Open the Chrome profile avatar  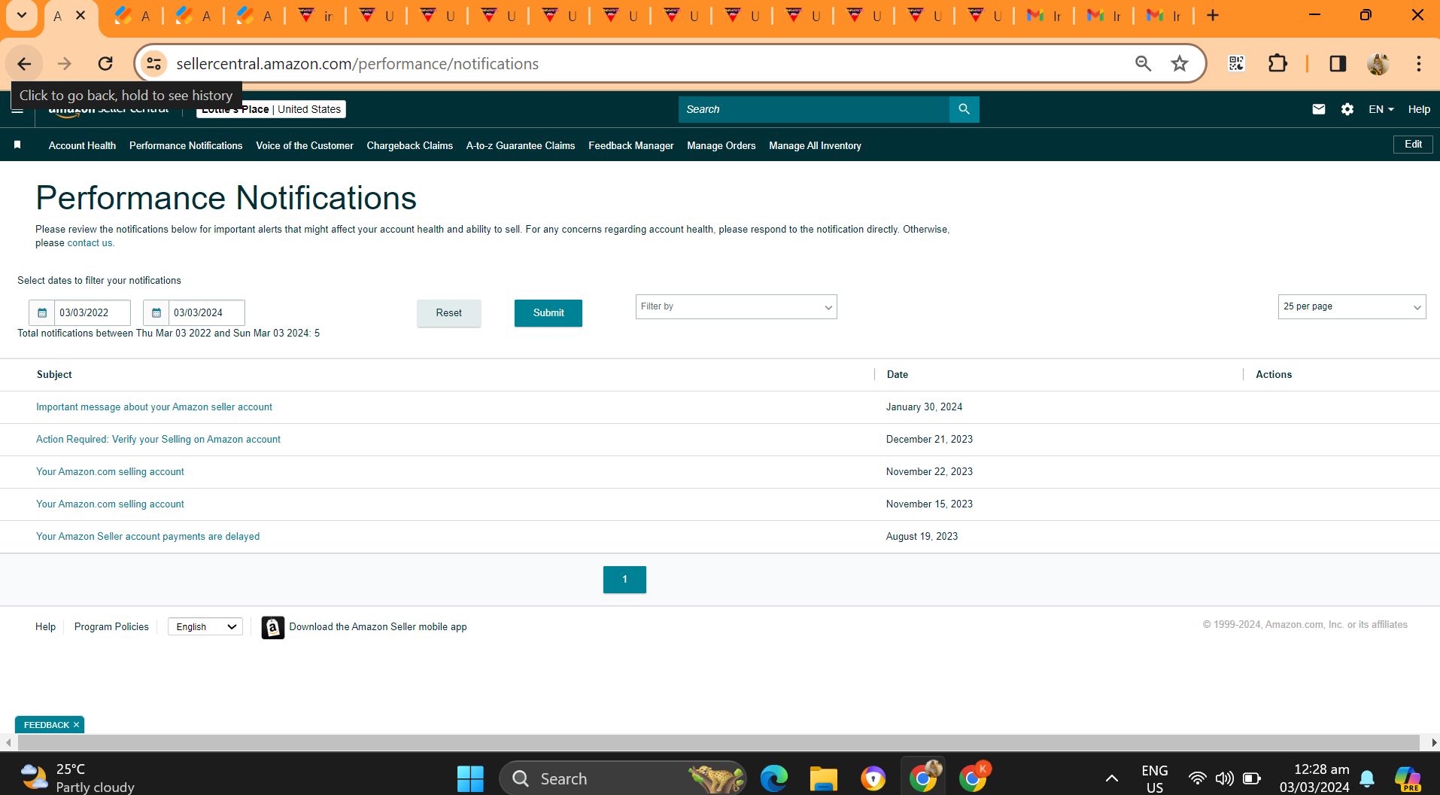tap(1378, 64)
